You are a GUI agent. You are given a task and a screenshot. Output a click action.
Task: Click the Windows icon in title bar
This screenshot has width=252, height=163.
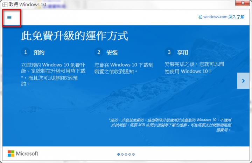click(x=5, y=4)
